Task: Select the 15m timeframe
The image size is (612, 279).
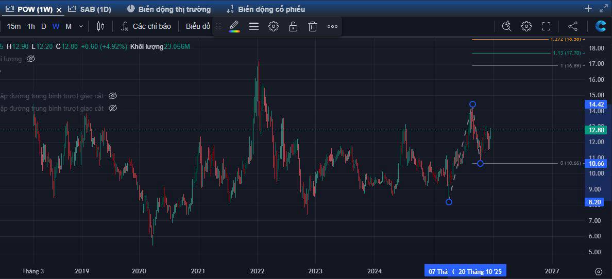Action: 14,26
